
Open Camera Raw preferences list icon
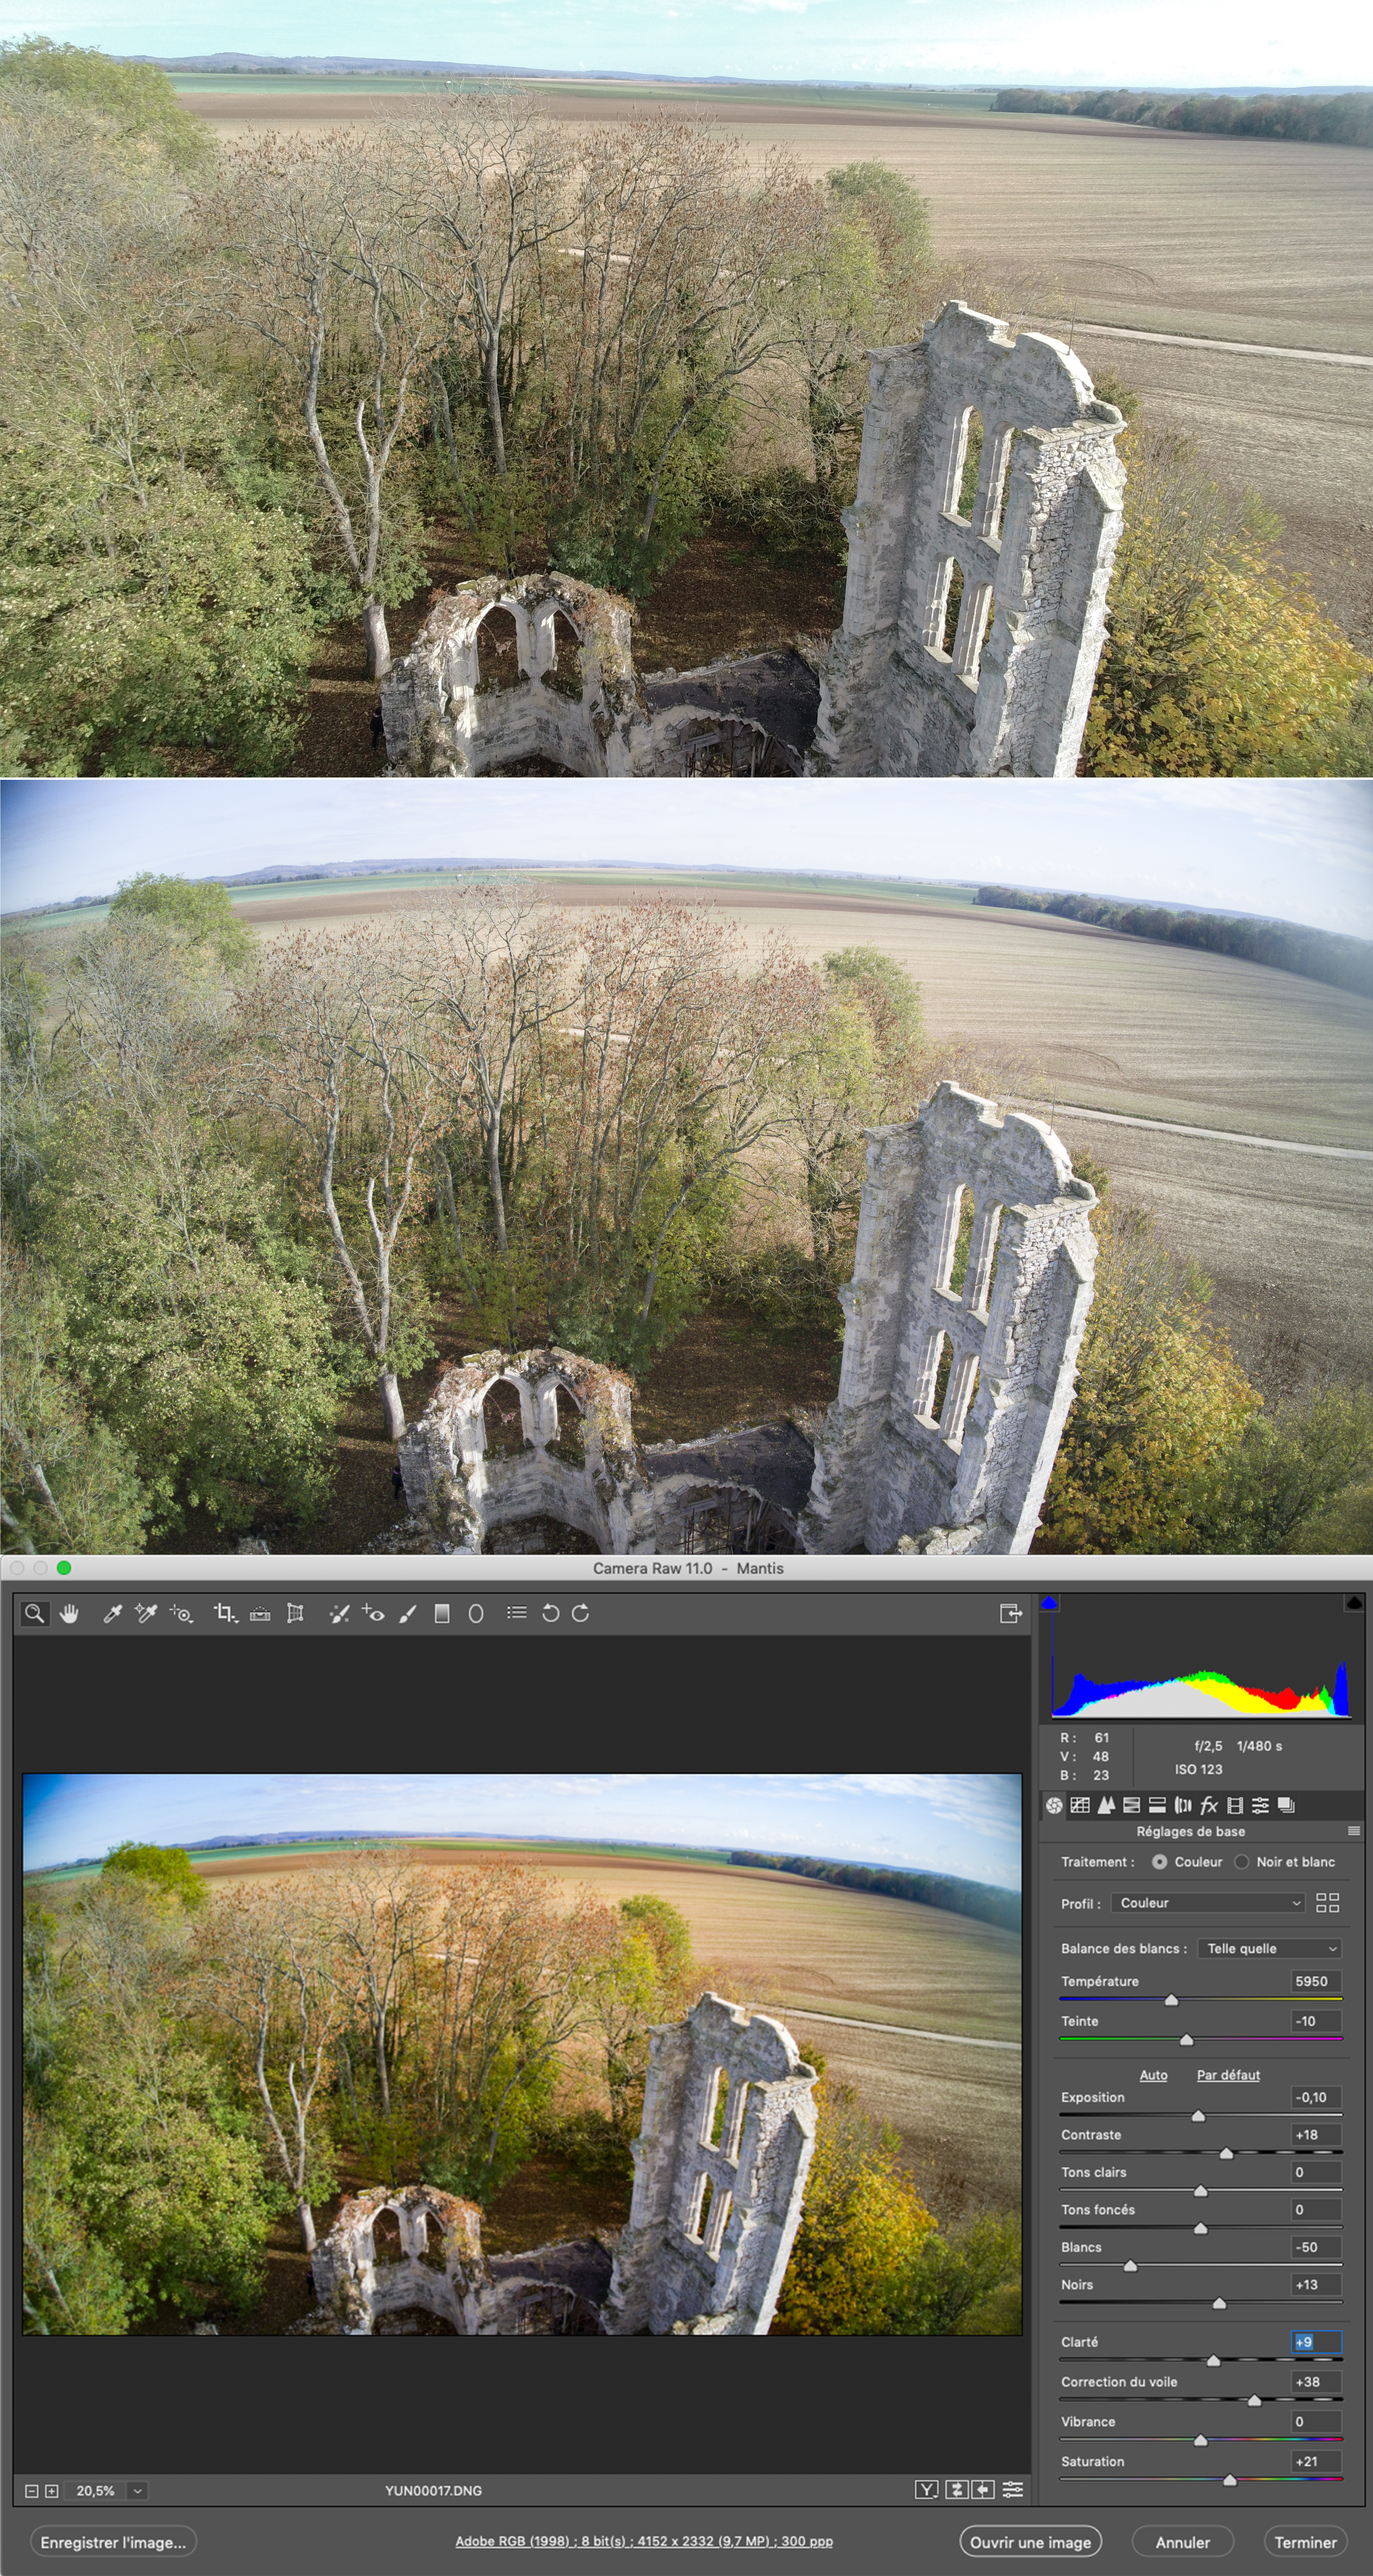517,1612
